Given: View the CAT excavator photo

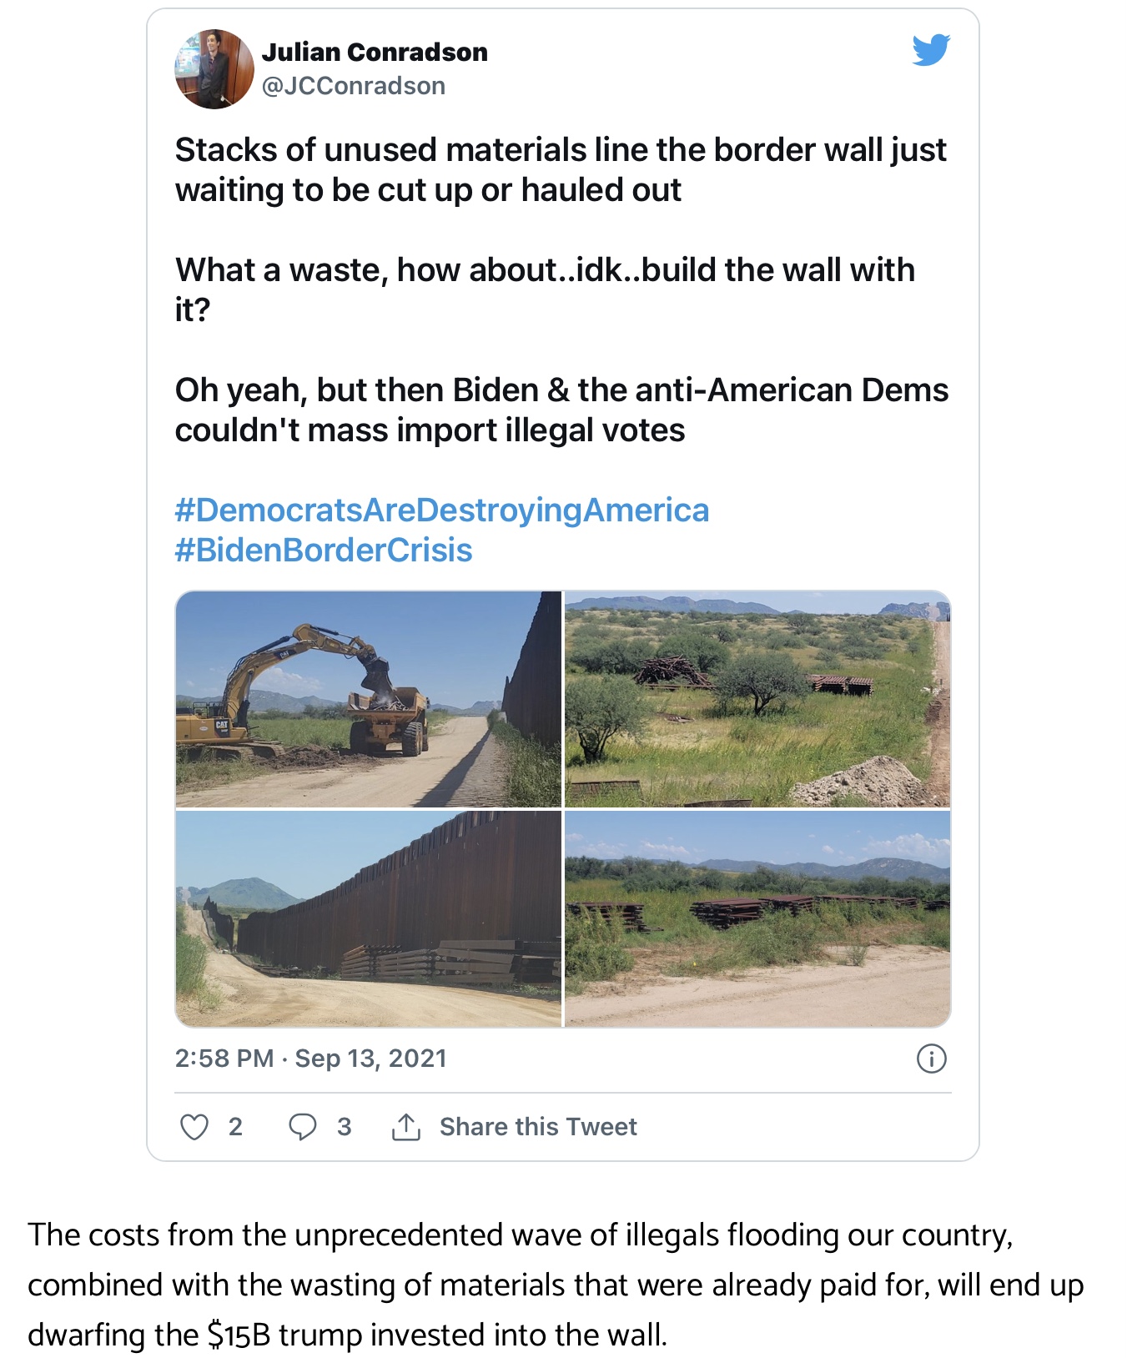Looking at the screenshot, I should [368, 699].
